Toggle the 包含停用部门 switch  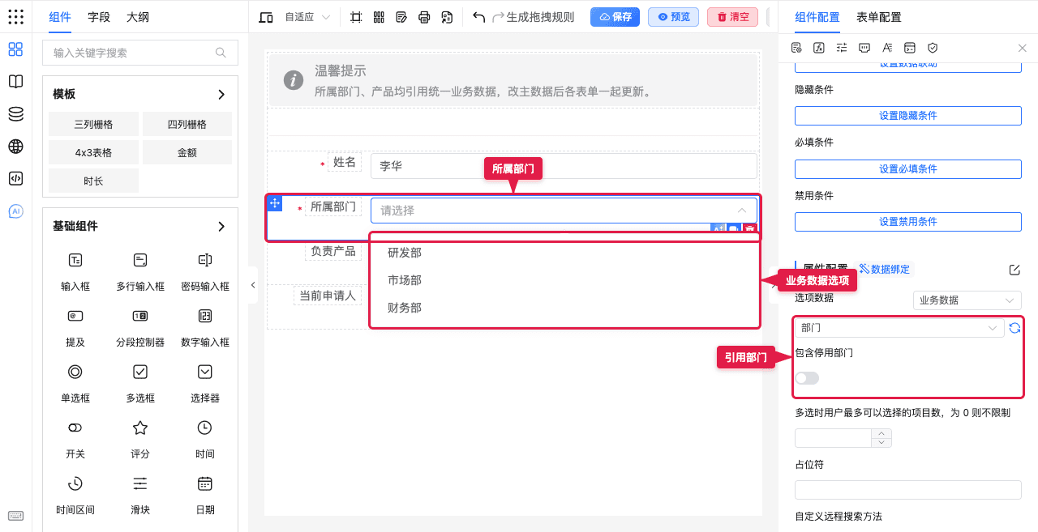[807, 378]
